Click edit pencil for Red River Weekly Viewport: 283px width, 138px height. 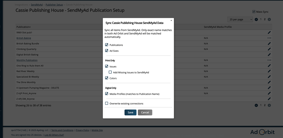pos(269,71)
